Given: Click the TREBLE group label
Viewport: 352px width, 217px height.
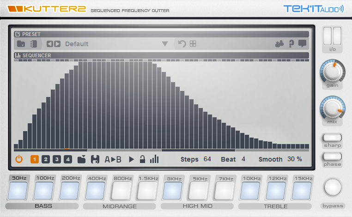Looking at the screenshot, I should pyautogui.click(x=275, y=206).
